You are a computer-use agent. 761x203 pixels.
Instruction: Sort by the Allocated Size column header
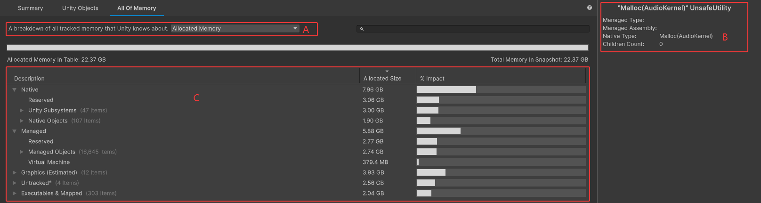pos(382,78)
